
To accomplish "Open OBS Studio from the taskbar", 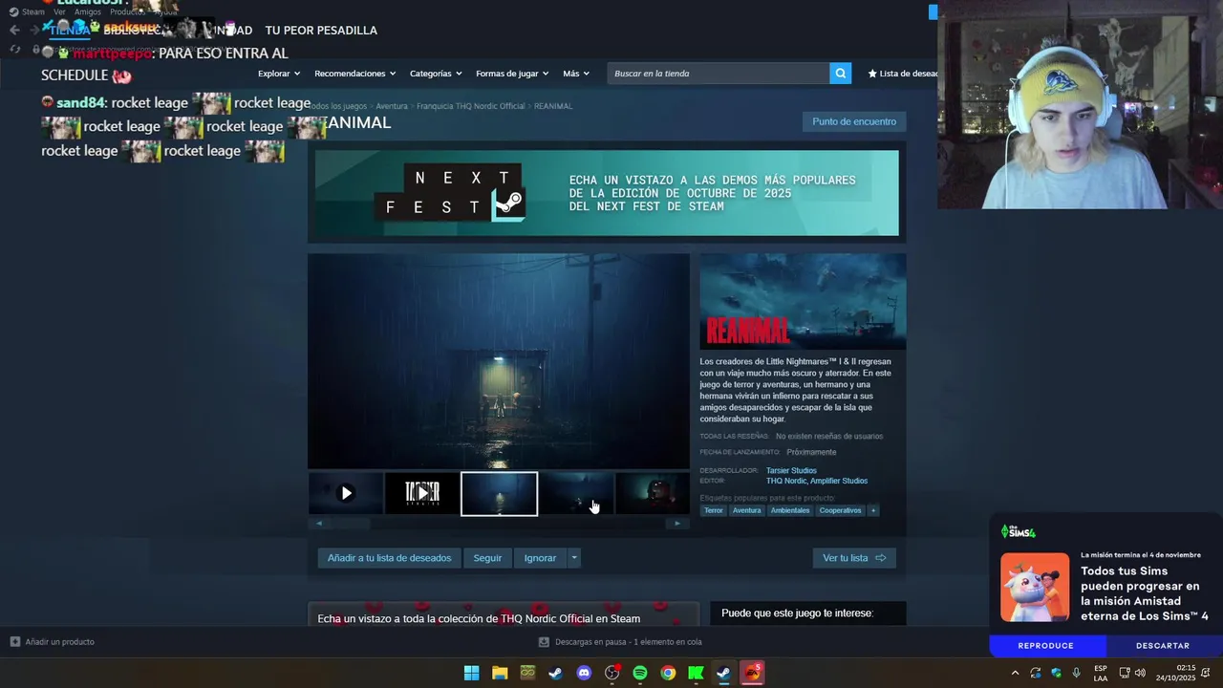I will pyautogui.click(x=612, y=673).
